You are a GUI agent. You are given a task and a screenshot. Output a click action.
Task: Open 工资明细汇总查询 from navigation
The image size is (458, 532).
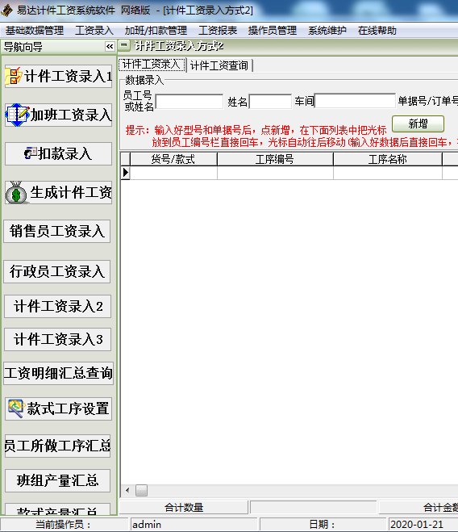(x=58, y=373)
